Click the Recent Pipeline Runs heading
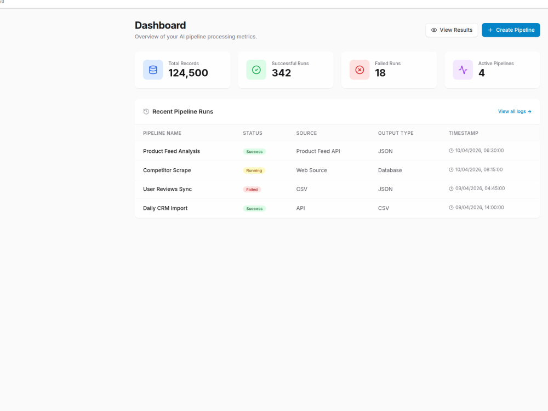548x411 pixels. click(182, 111)
